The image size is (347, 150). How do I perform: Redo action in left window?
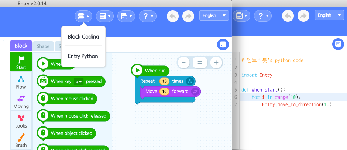click(x=188, y=16)
